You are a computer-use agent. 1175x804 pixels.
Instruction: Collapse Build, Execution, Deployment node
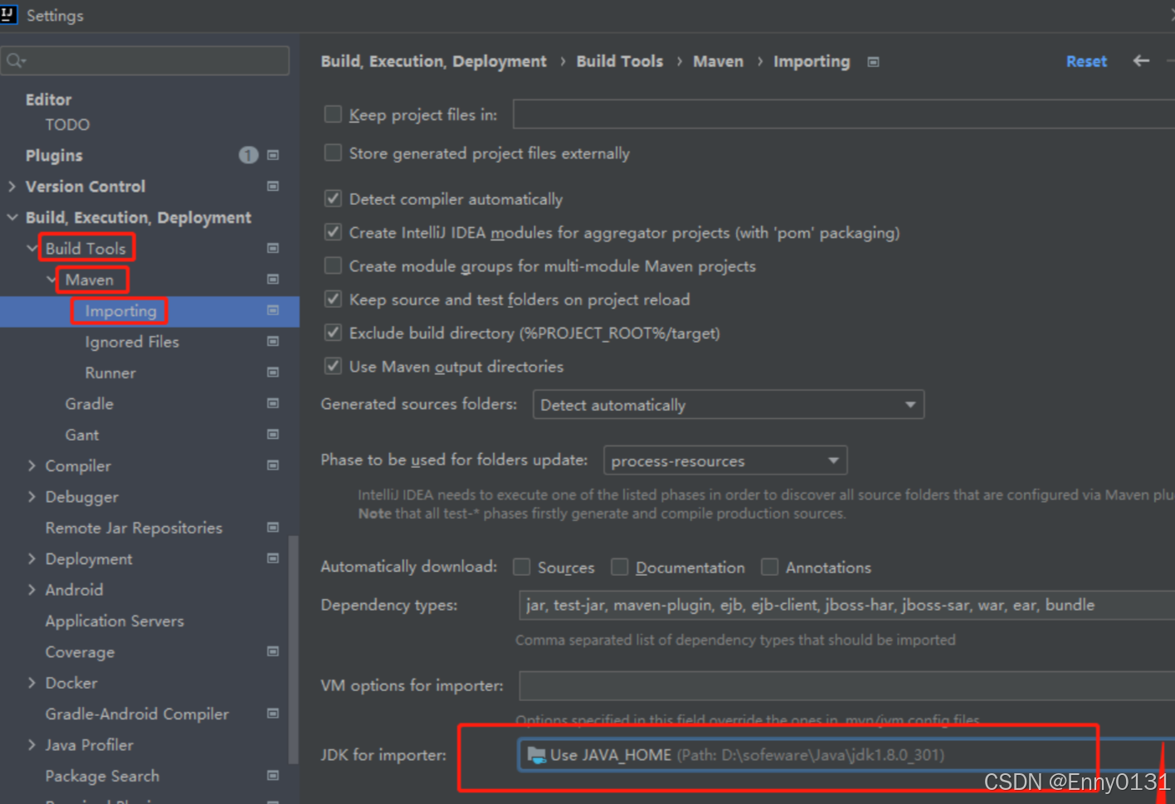click(12, 217)
